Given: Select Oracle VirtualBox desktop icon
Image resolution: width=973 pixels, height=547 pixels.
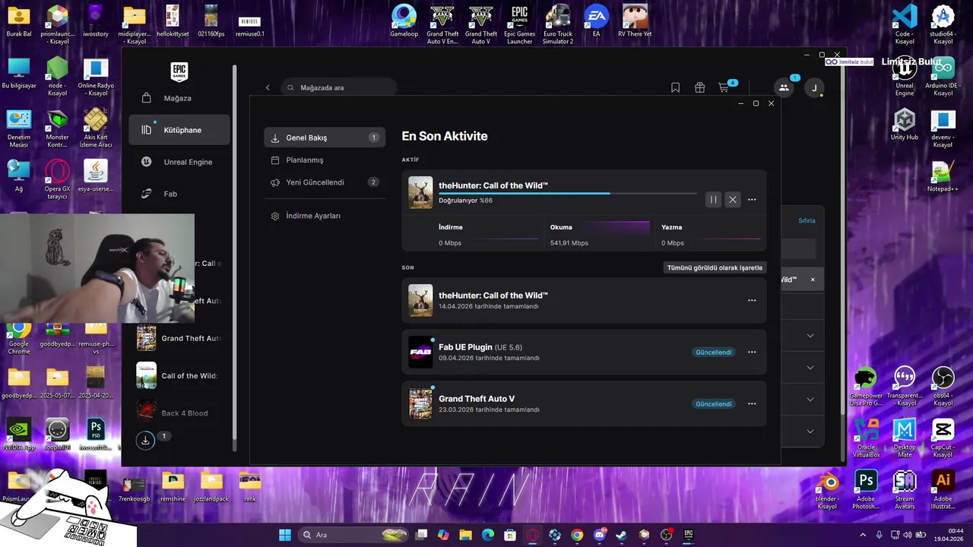Looking at the screenshot, I should click(x=866, y=438).
